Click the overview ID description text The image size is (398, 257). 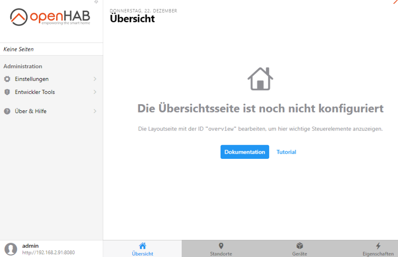pyautogui.click(x=260, y=129)
